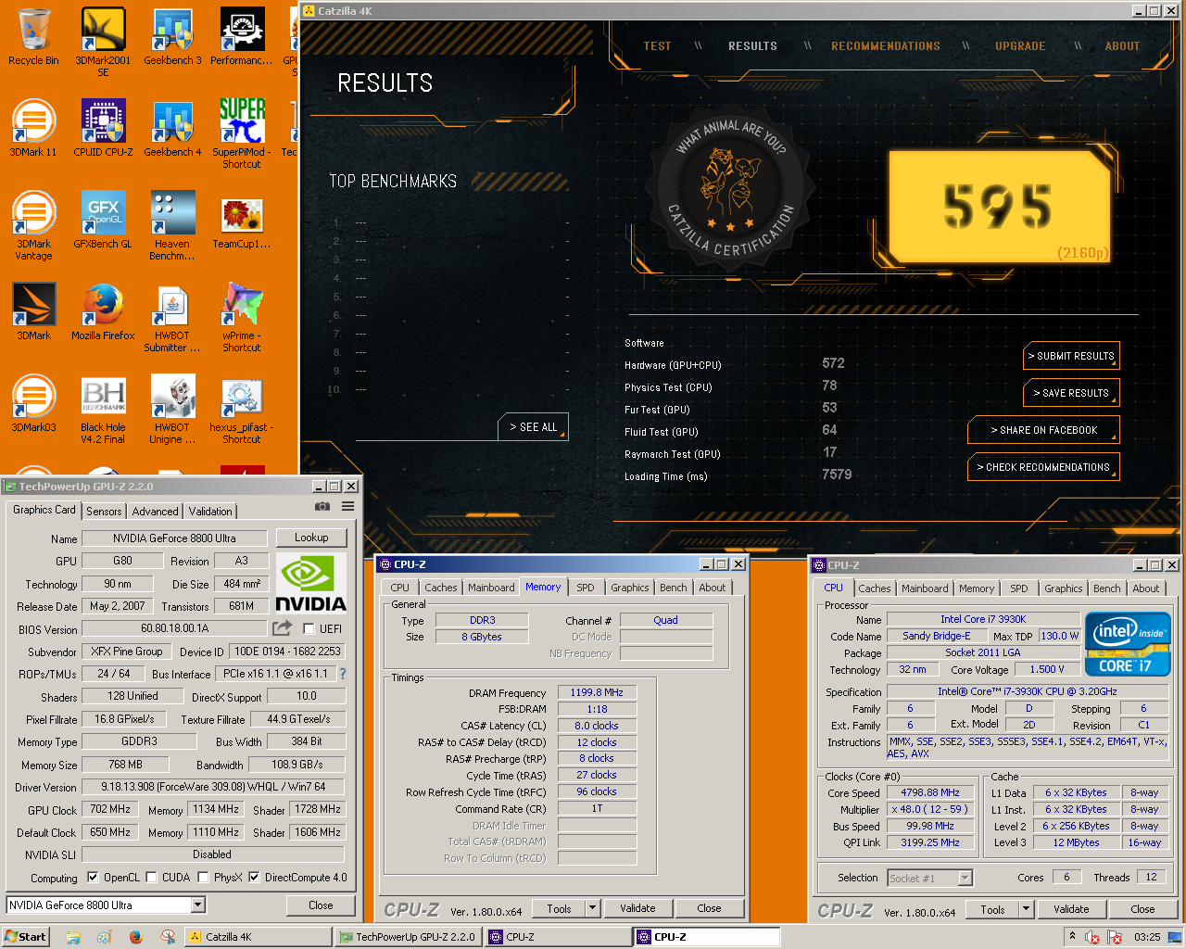The width and height of the screenshot is (1186, 949).
Task: Open Tools dropdown arrow in CPU-Z CPU window
Action: pos(1027,909)
